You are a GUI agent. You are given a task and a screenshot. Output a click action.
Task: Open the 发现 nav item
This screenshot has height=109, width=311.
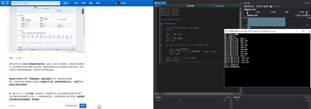[x=91, y=3]
